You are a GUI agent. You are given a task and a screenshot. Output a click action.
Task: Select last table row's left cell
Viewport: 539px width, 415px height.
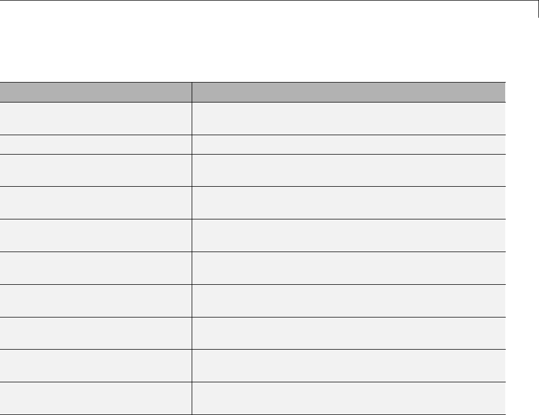click(95, 397)
